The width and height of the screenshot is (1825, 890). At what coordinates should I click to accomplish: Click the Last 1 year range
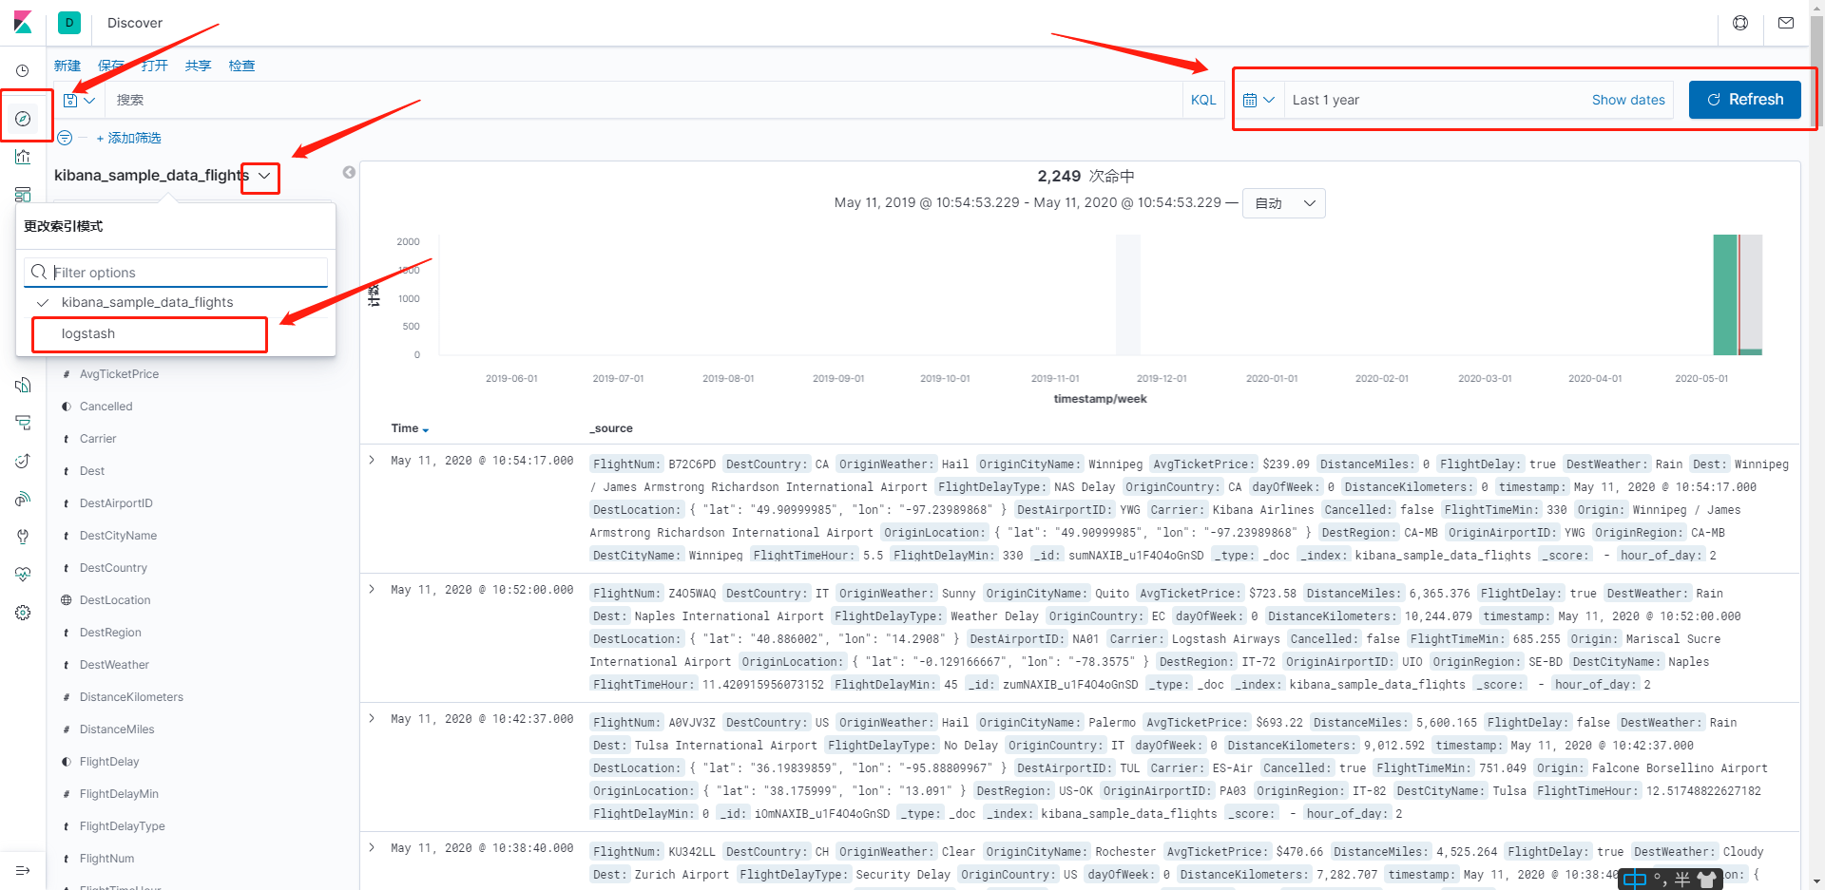pos(1326,100)
